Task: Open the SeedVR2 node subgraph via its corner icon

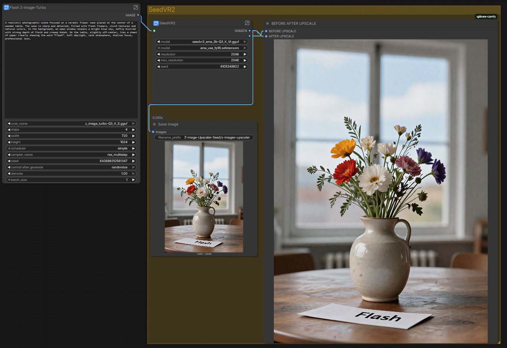Action: coord(247,23)
